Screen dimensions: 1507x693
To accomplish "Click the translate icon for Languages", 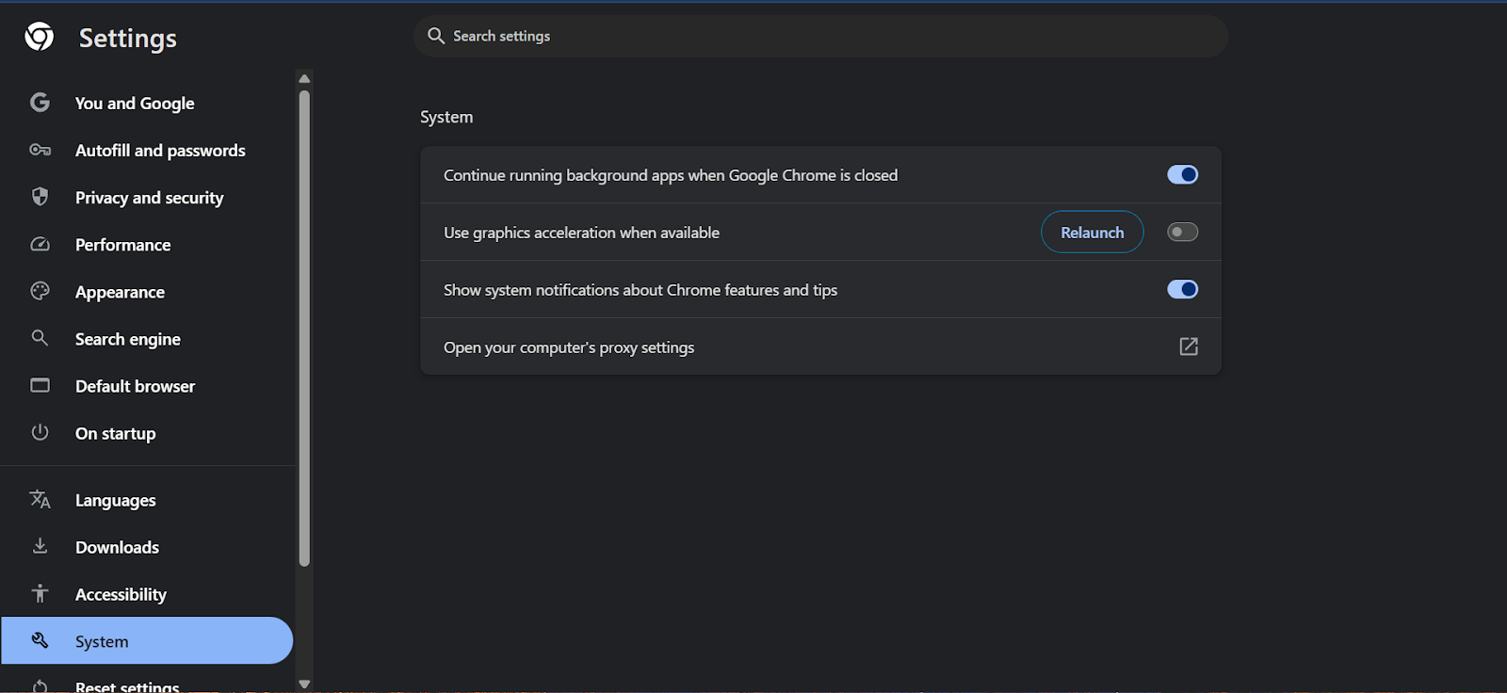I will 40,499.
